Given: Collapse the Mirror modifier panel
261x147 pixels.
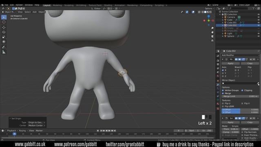Looking at the screenshot, I should pos(223,59).
